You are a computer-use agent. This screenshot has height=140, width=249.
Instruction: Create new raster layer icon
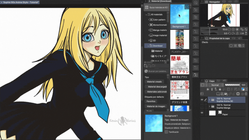click(x=218, y=94)
